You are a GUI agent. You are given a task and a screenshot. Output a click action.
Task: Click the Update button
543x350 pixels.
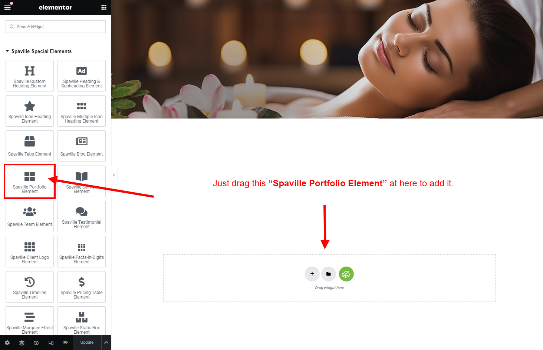(87, 343)
